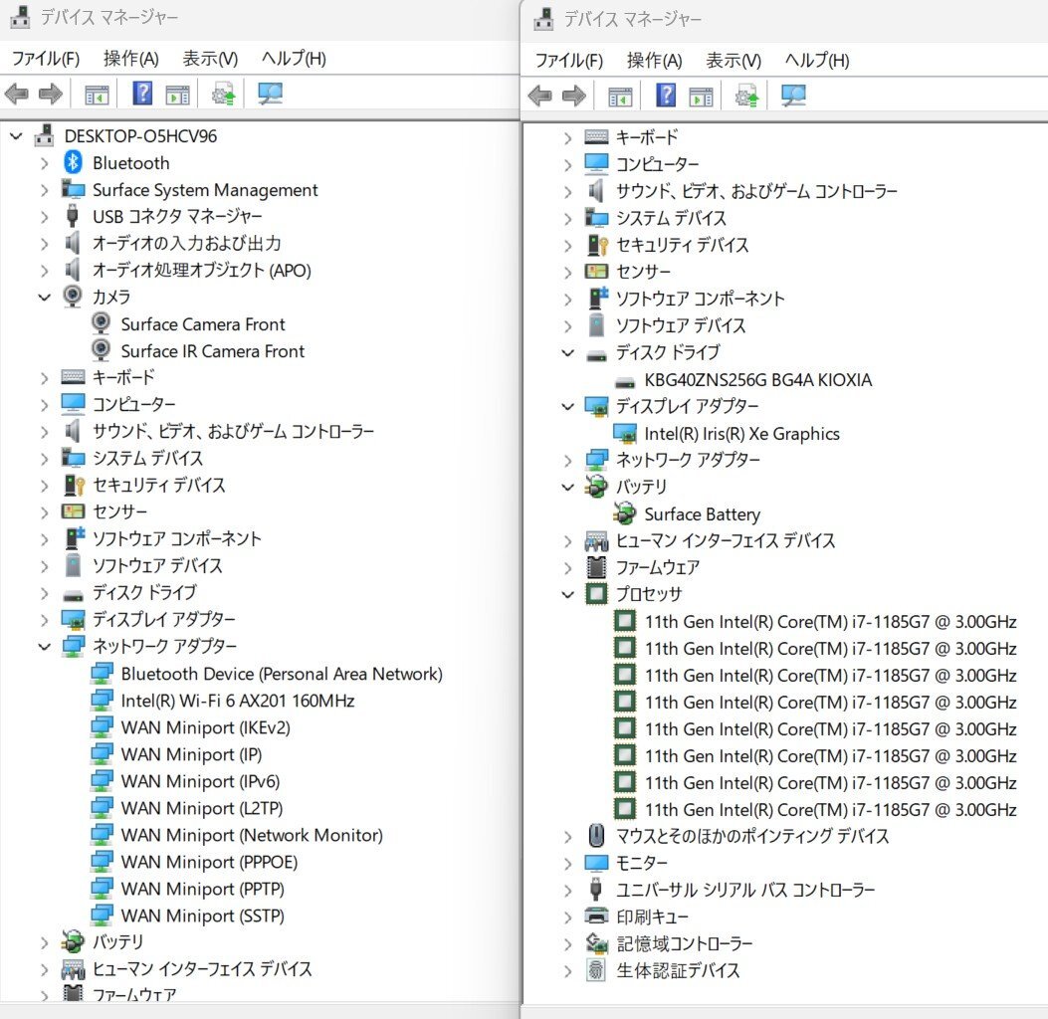This screenshot has width=1048, height=1019.
Task: Collapse the カメラ category in left window
Action: [x=44, y=298]
